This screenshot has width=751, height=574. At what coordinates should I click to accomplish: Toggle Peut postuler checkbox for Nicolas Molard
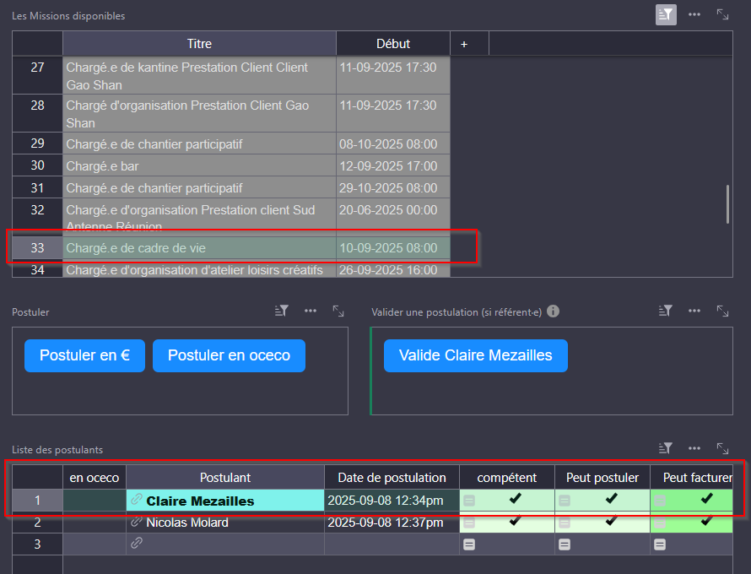point(611,522)
